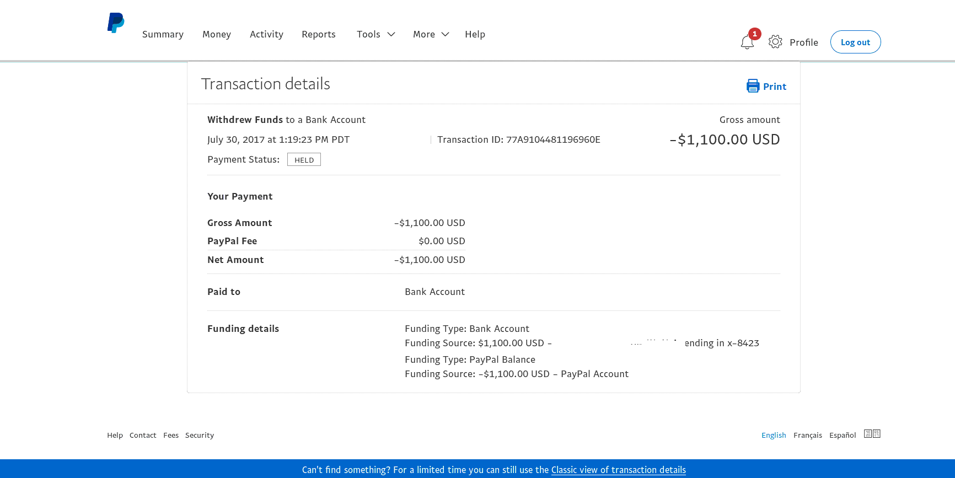
Task: Click the HELD payment status badge
Action: (304, 160)
